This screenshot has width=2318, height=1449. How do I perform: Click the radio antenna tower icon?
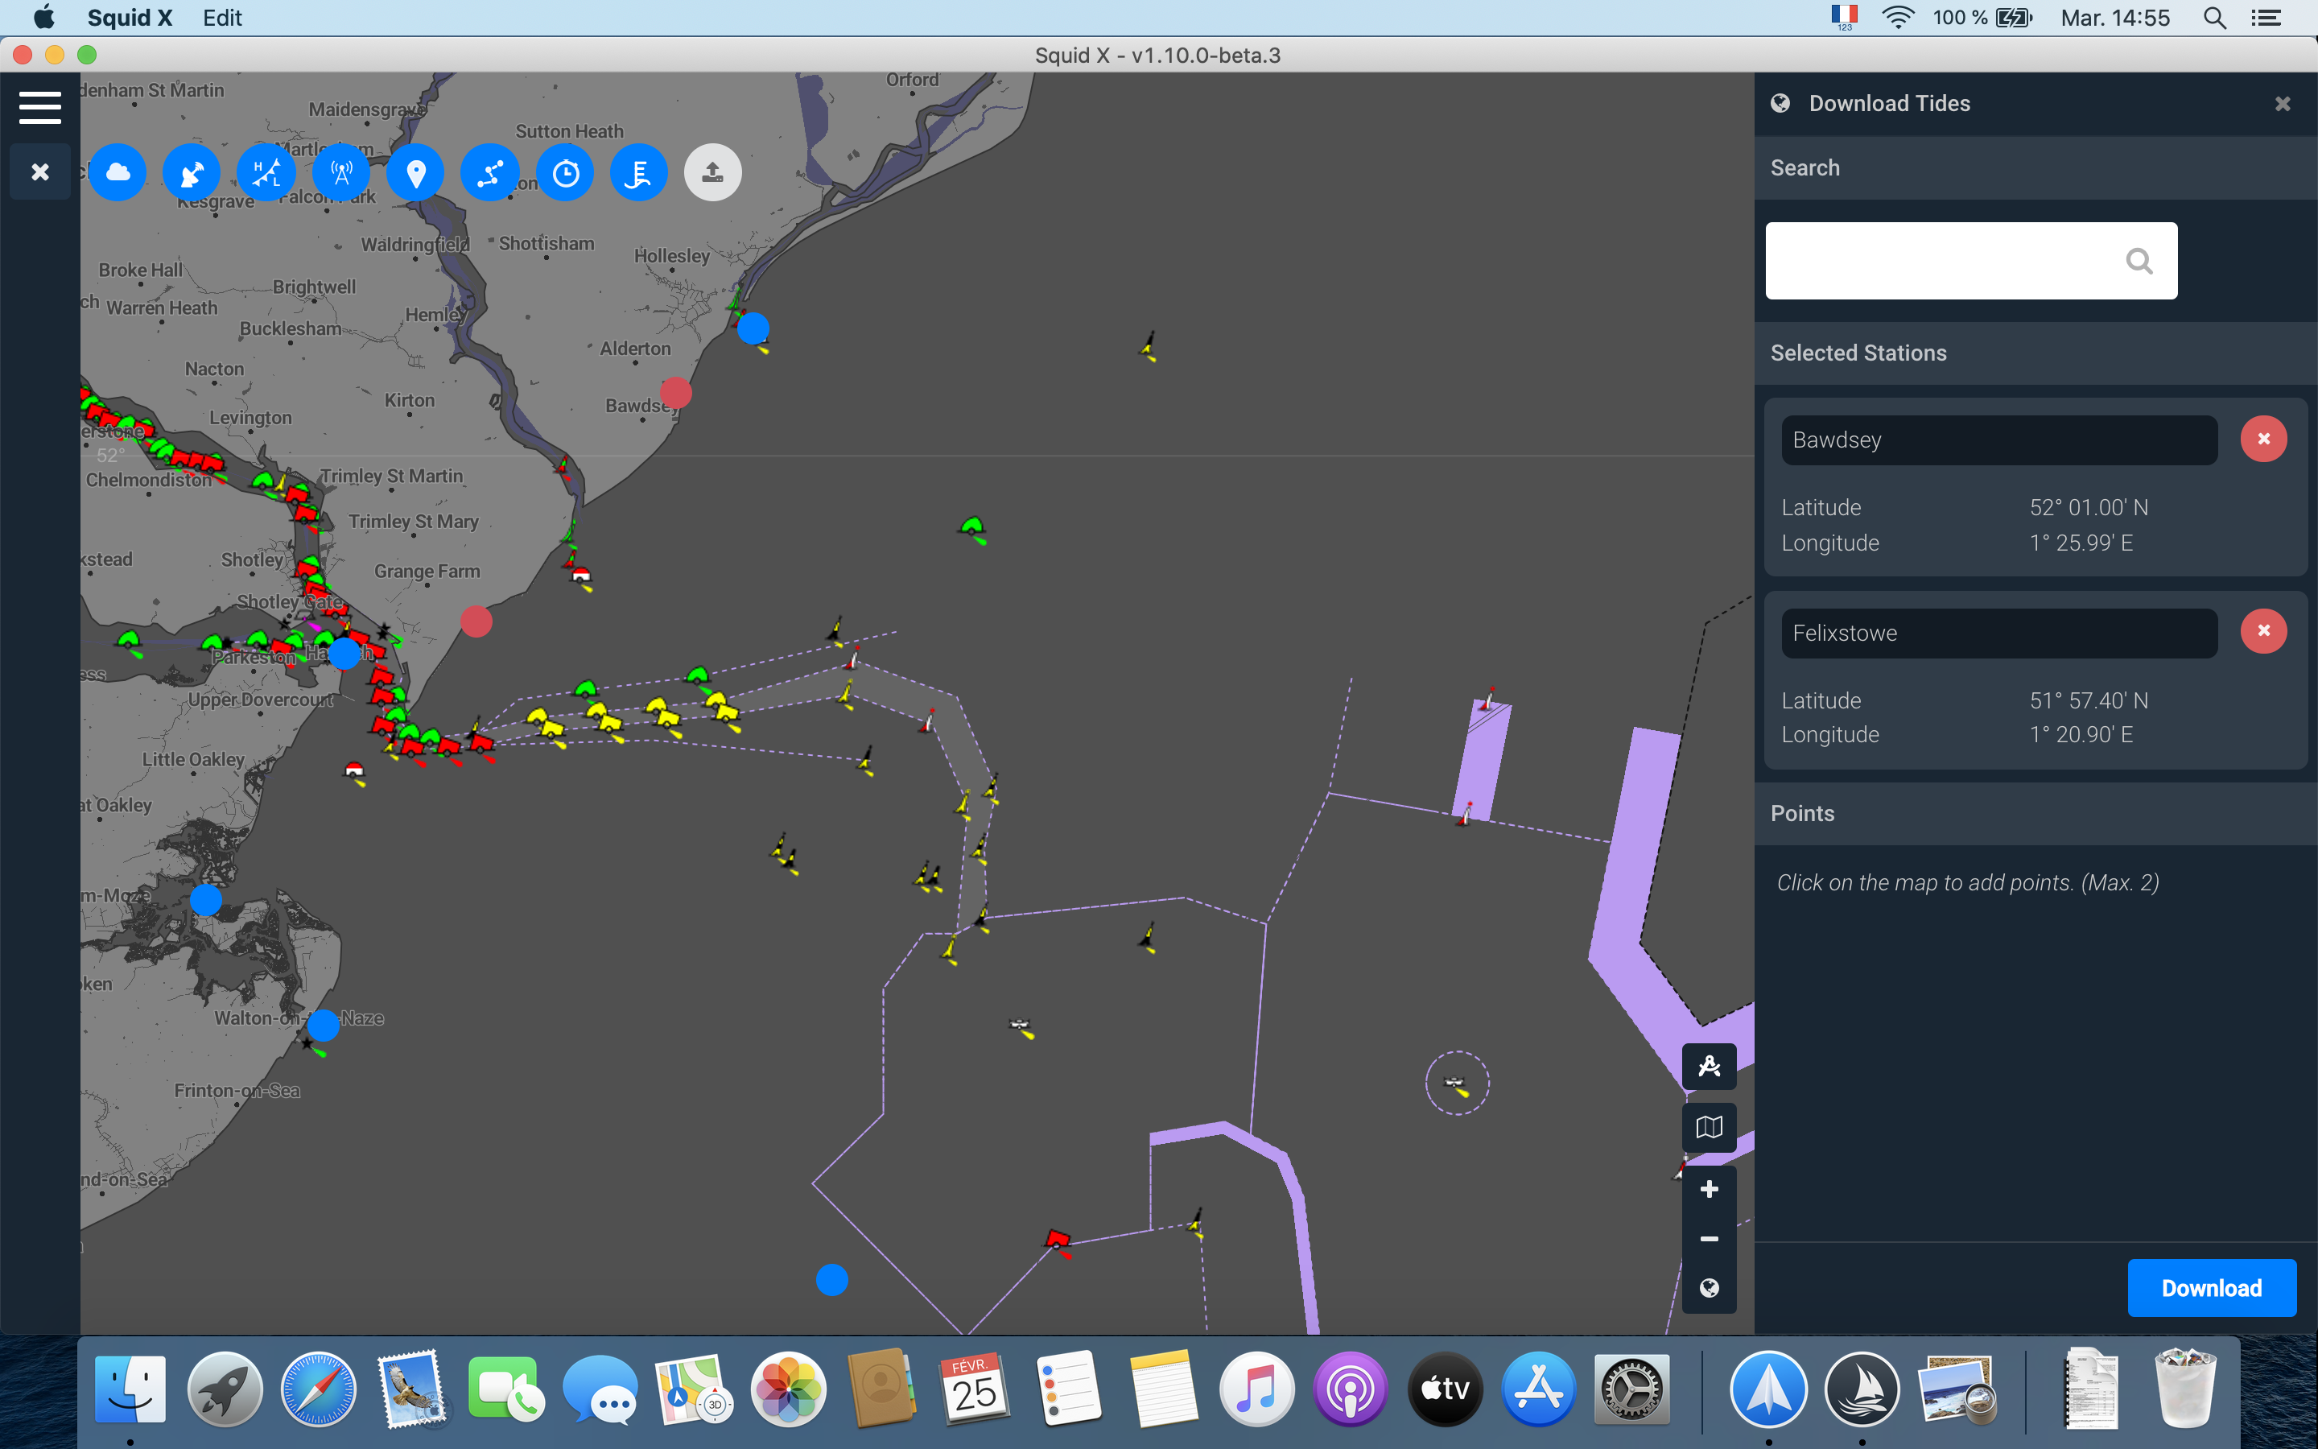click(341, 172)
